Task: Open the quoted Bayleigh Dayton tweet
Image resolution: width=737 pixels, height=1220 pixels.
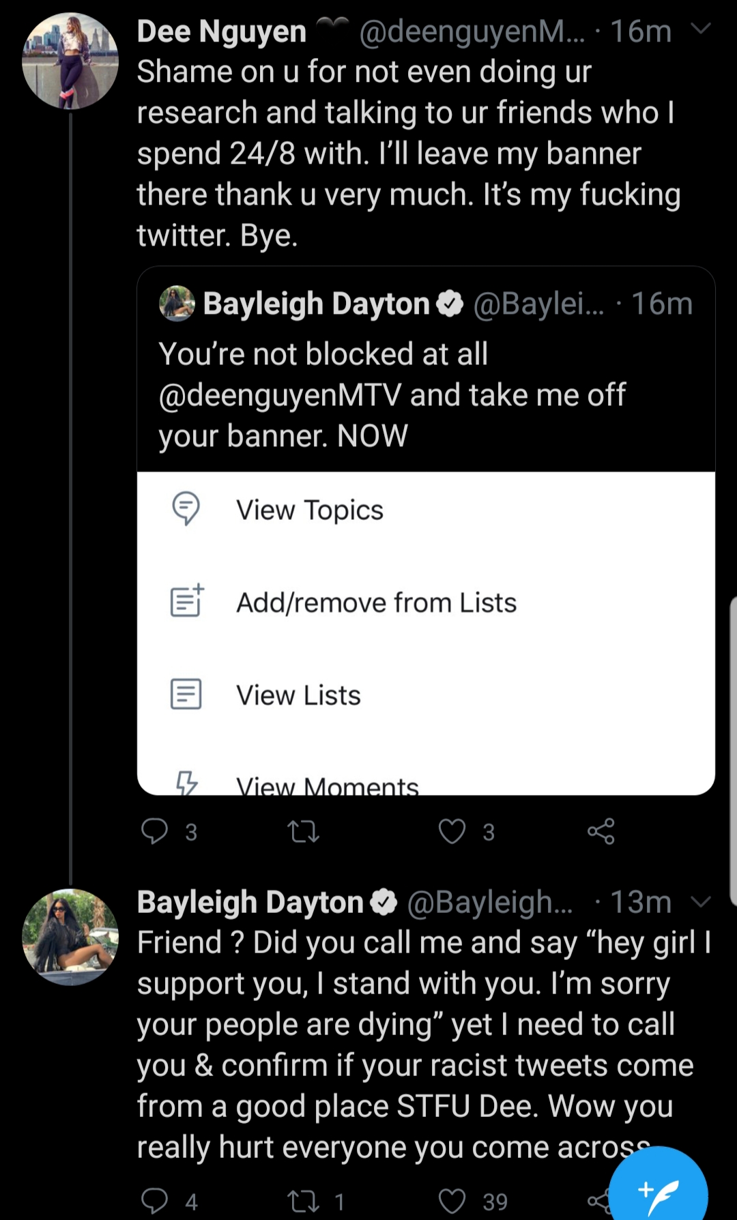Action: pyautogui.click(x=426, y=369)
